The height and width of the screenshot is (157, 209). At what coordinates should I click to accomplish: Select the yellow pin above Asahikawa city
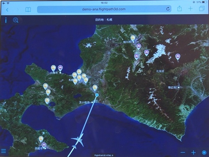tap(133, 38)
